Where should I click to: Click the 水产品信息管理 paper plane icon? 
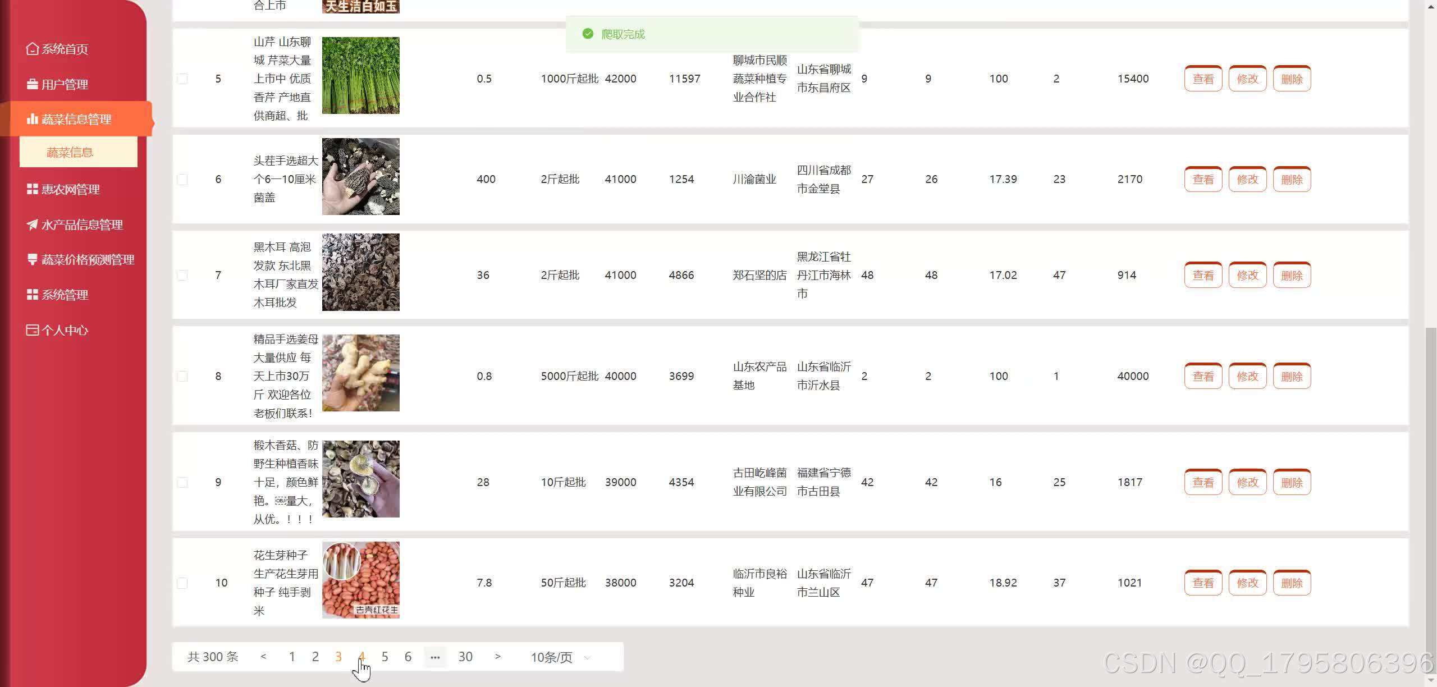(x=32, y=225)
